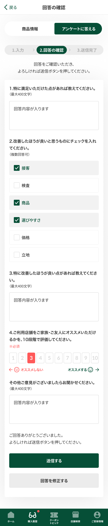This screenshot has height=526, width=108.
Task: Uncheck the 選びやすさ checkbox
Action: (17, 220)
